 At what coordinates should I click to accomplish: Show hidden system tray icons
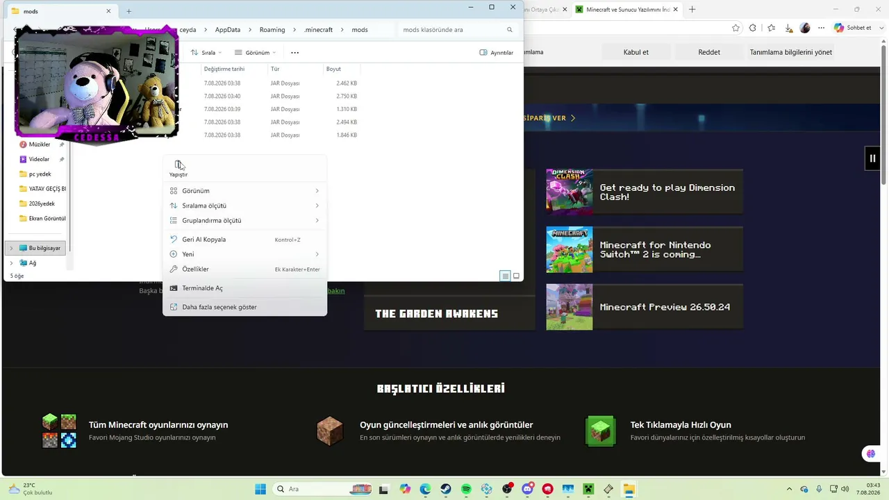tap(789, 489)
